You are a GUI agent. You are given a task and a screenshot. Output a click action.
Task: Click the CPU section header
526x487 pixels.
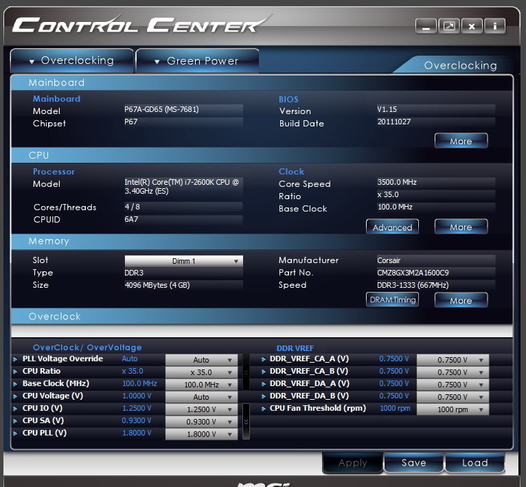point(262,155)
